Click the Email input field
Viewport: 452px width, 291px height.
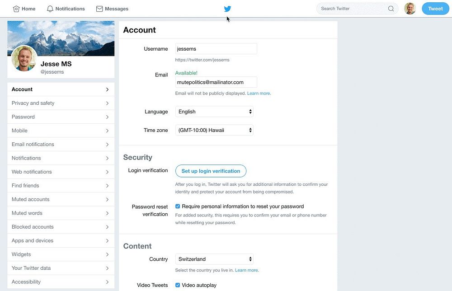(x=216, y=82)
